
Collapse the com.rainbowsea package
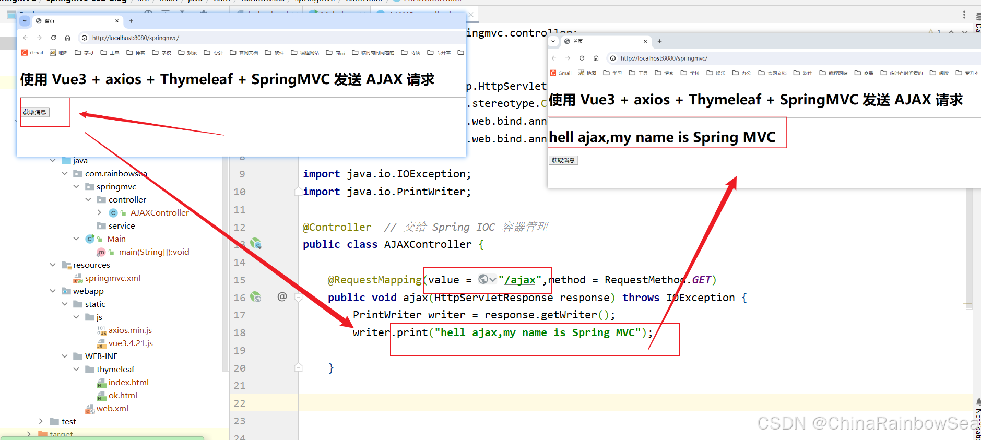64,173
